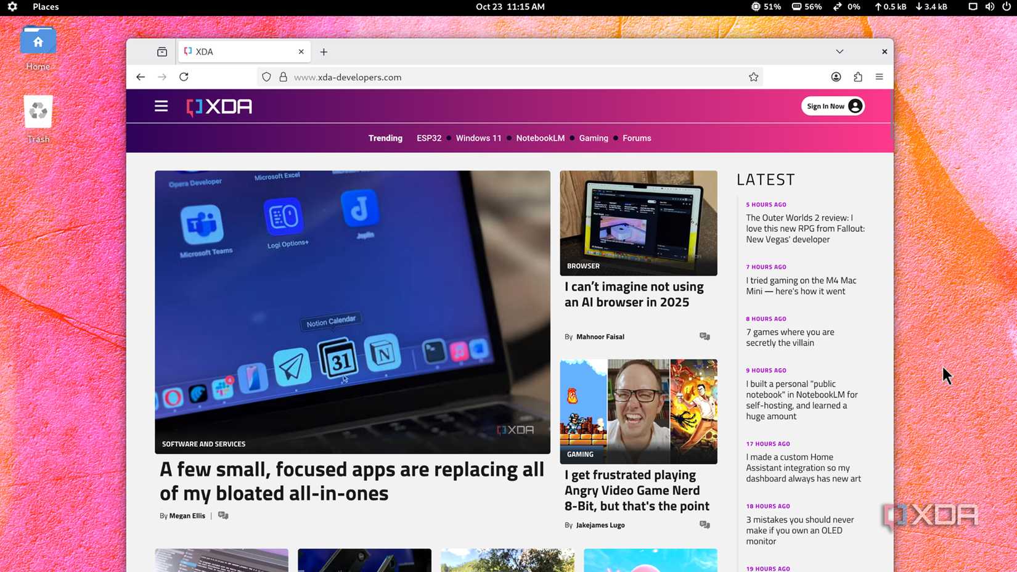This screenshot has width=1017, height=572.
Task: Open the browser application menu icon
Action: point(880,77)
